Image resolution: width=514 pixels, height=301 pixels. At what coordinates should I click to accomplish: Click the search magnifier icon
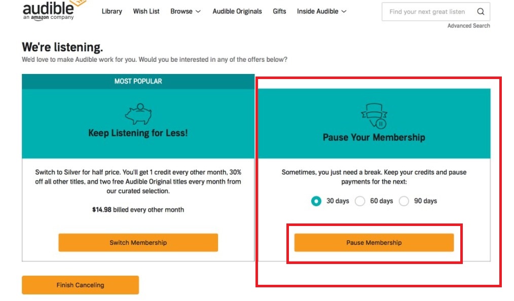pyautogui.click(x=481, y=12)
